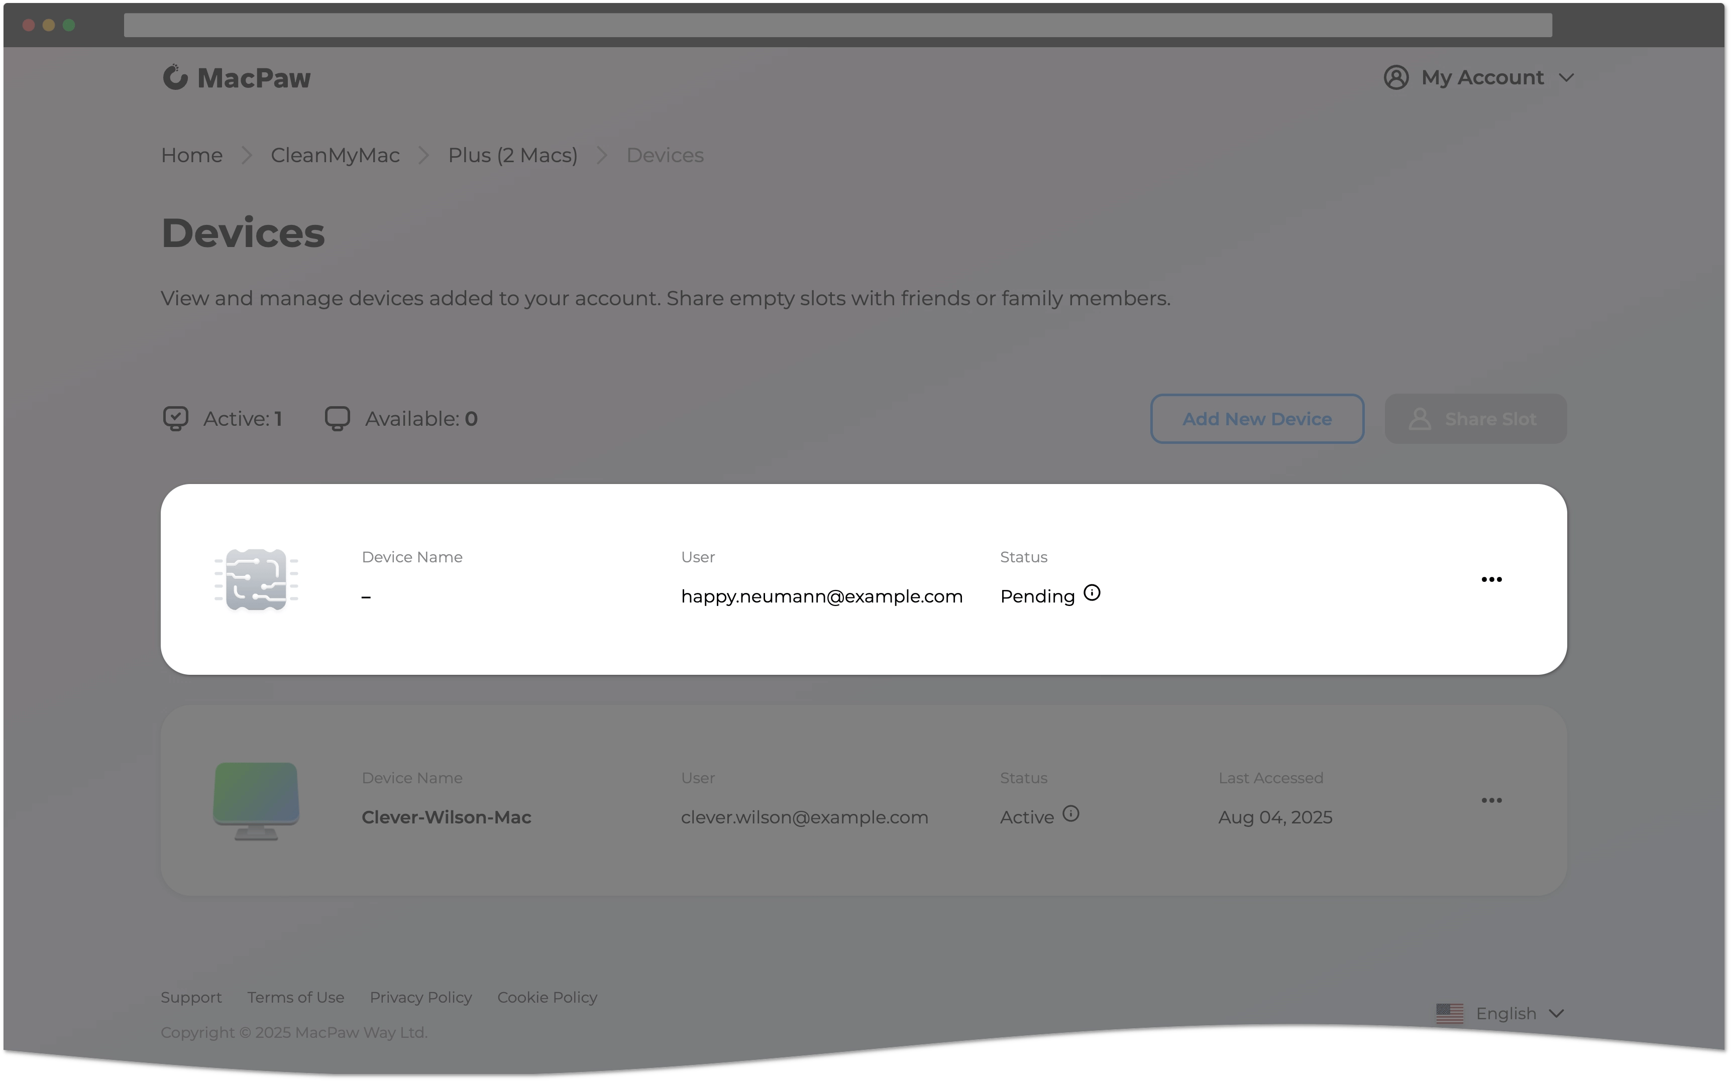1731x1081 pixels.
Task: Click the pending device chip icon
Action: pos(256,579)
